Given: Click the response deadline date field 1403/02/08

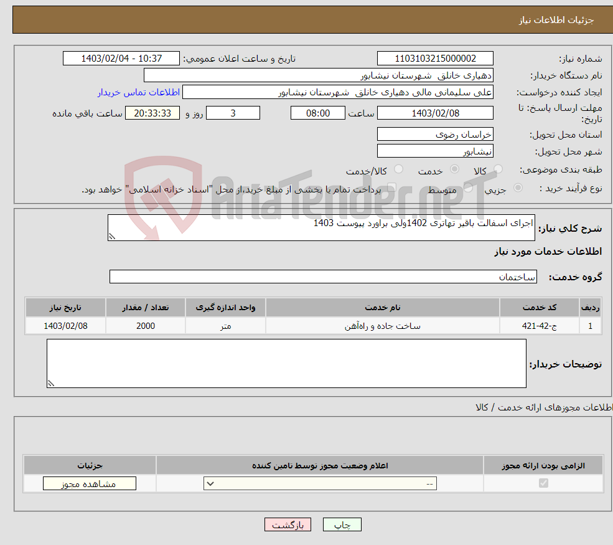Looking at the screenshot, I should click(435, 113).
